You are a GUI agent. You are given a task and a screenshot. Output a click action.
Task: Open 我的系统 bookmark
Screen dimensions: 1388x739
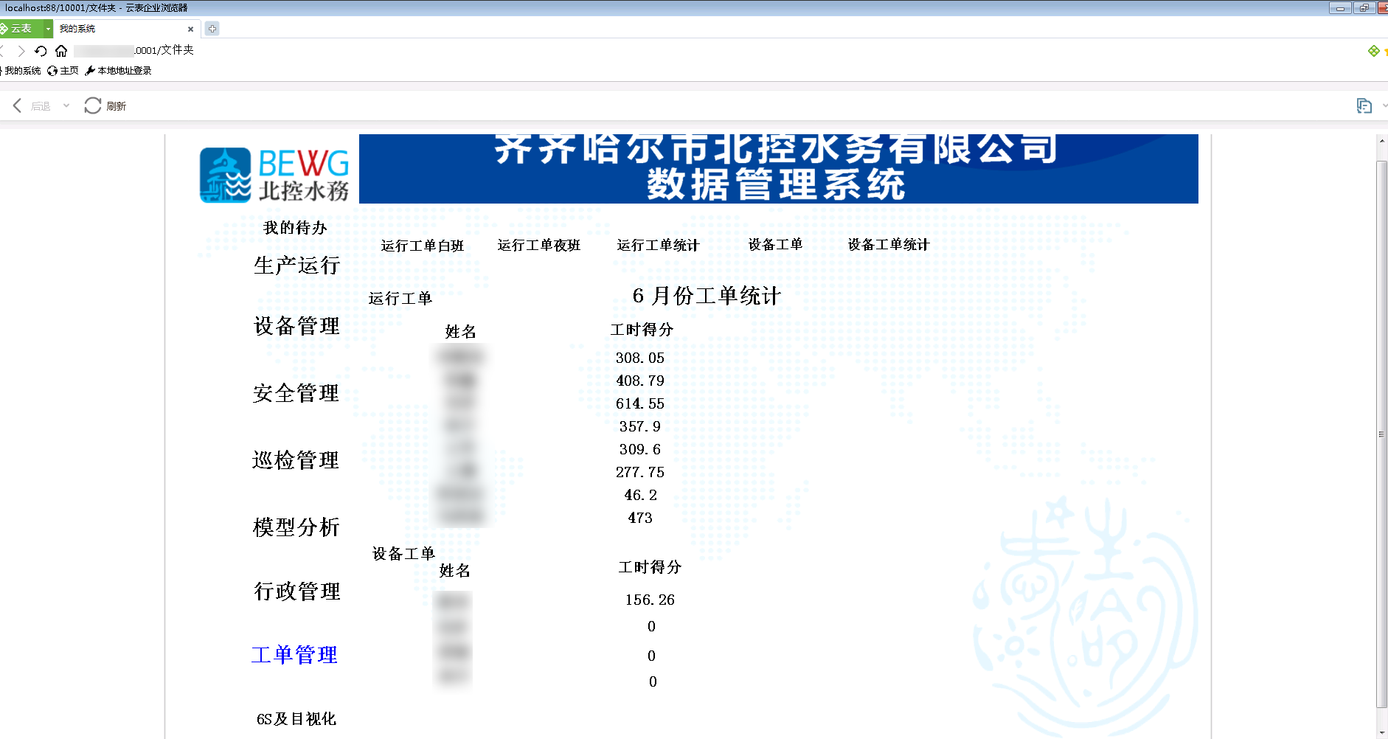(21, 71)
